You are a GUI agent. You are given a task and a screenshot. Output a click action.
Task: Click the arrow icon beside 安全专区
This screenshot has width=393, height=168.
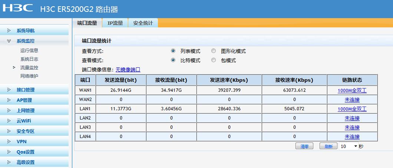(9, 131)
